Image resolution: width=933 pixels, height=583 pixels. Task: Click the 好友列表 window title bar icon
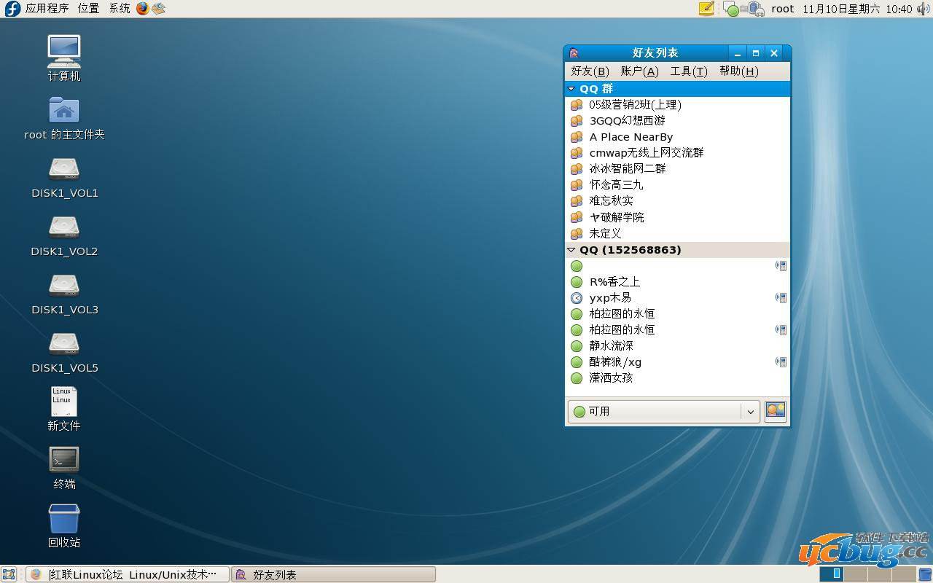[574, 52]
